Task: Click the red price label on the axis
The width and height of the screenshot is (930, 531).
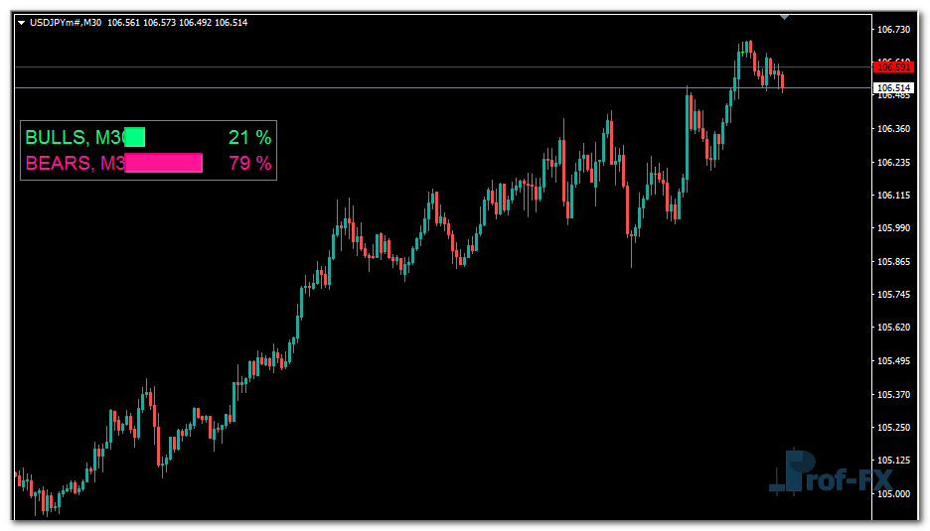Action: (892, 66)
